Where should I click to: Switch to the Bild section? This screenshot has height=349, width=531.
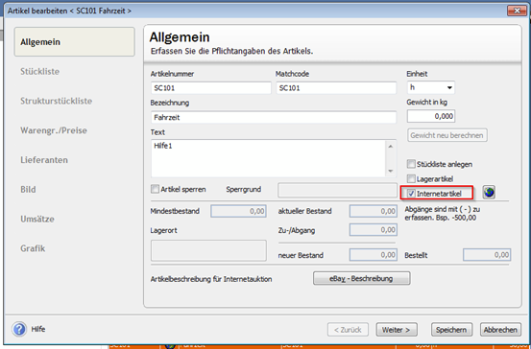coord(28,190)
